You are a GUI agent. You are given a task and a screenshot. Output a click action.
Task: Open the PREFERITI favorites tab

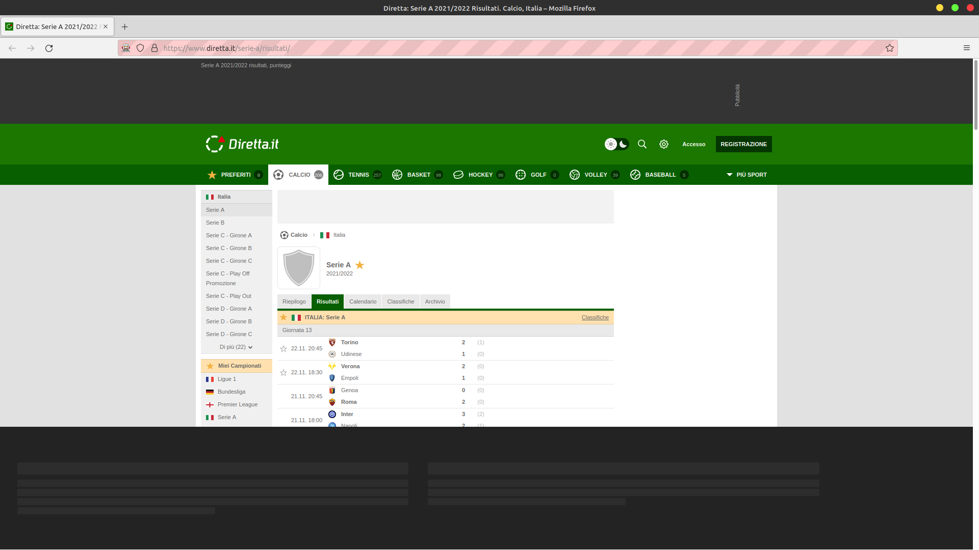point(235,175)
